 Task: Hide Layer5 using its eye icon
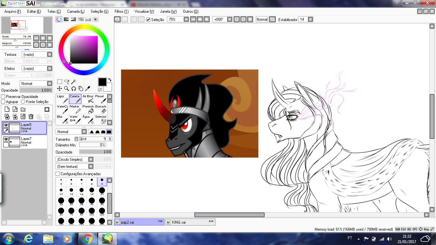6,125
